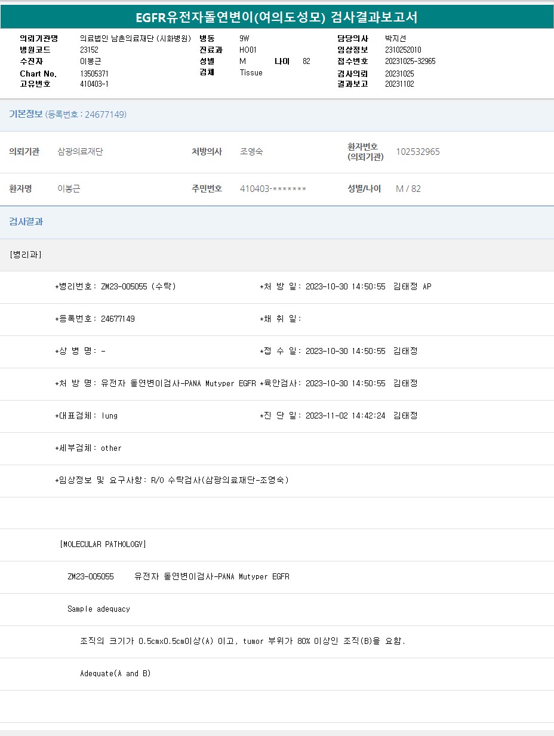This screenshot has width=554, height=736.
Task: Click the Adequate(A and B) result
Action: 115,674
